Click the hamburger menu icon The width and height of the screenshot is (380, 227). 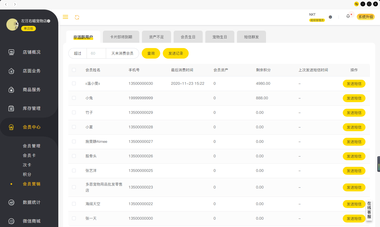(x=65, y=17)
